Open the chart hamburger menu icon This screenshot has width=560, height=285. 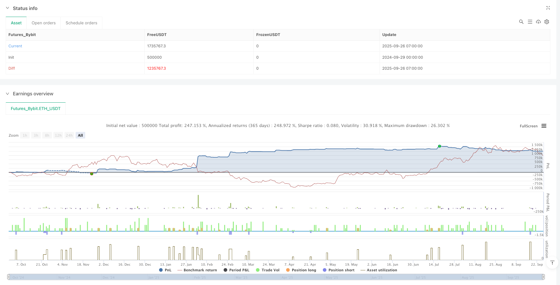point(544,126)
